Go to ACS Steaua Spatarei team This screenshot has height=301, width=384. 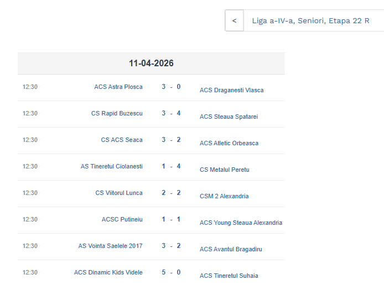point(229,117)
